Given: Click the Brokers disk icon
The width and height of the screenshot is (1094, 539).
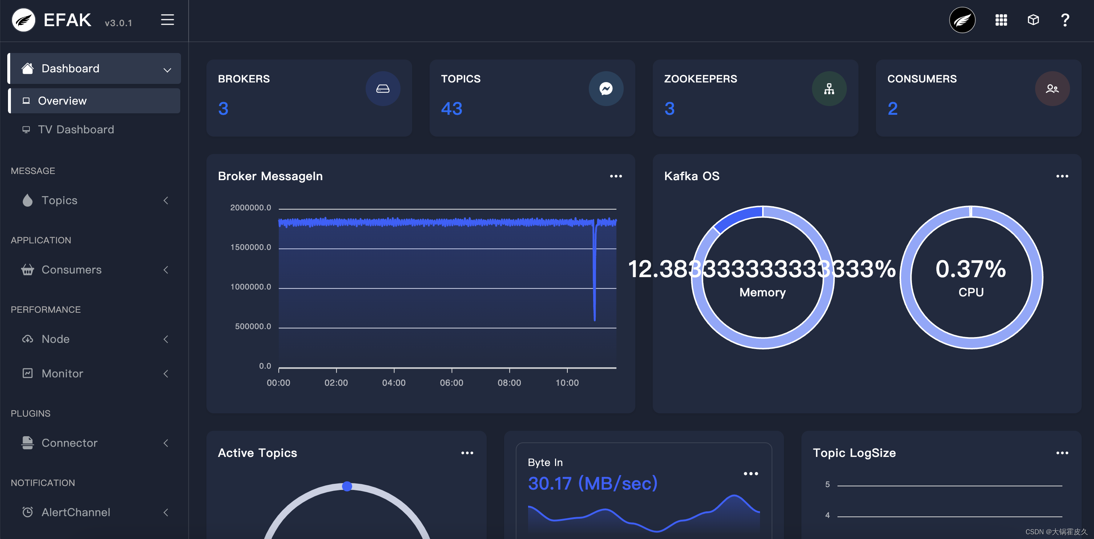Looking at the screenshot, I should 383,89.
